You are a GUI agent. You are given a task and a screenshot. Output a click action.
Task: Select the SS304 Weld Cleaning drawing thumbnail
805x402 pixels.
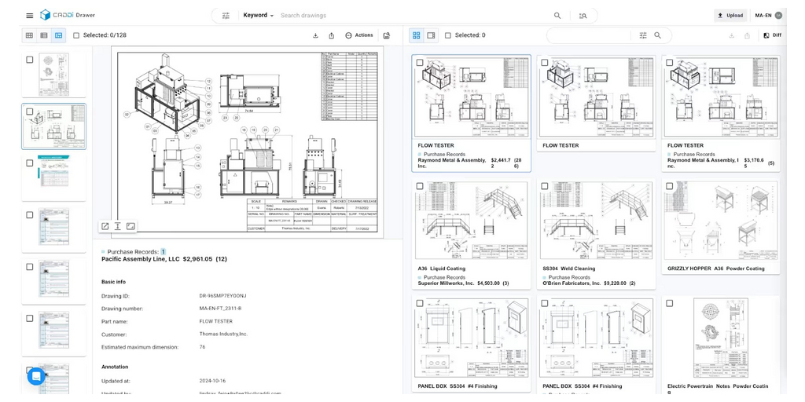click(596, 220)
